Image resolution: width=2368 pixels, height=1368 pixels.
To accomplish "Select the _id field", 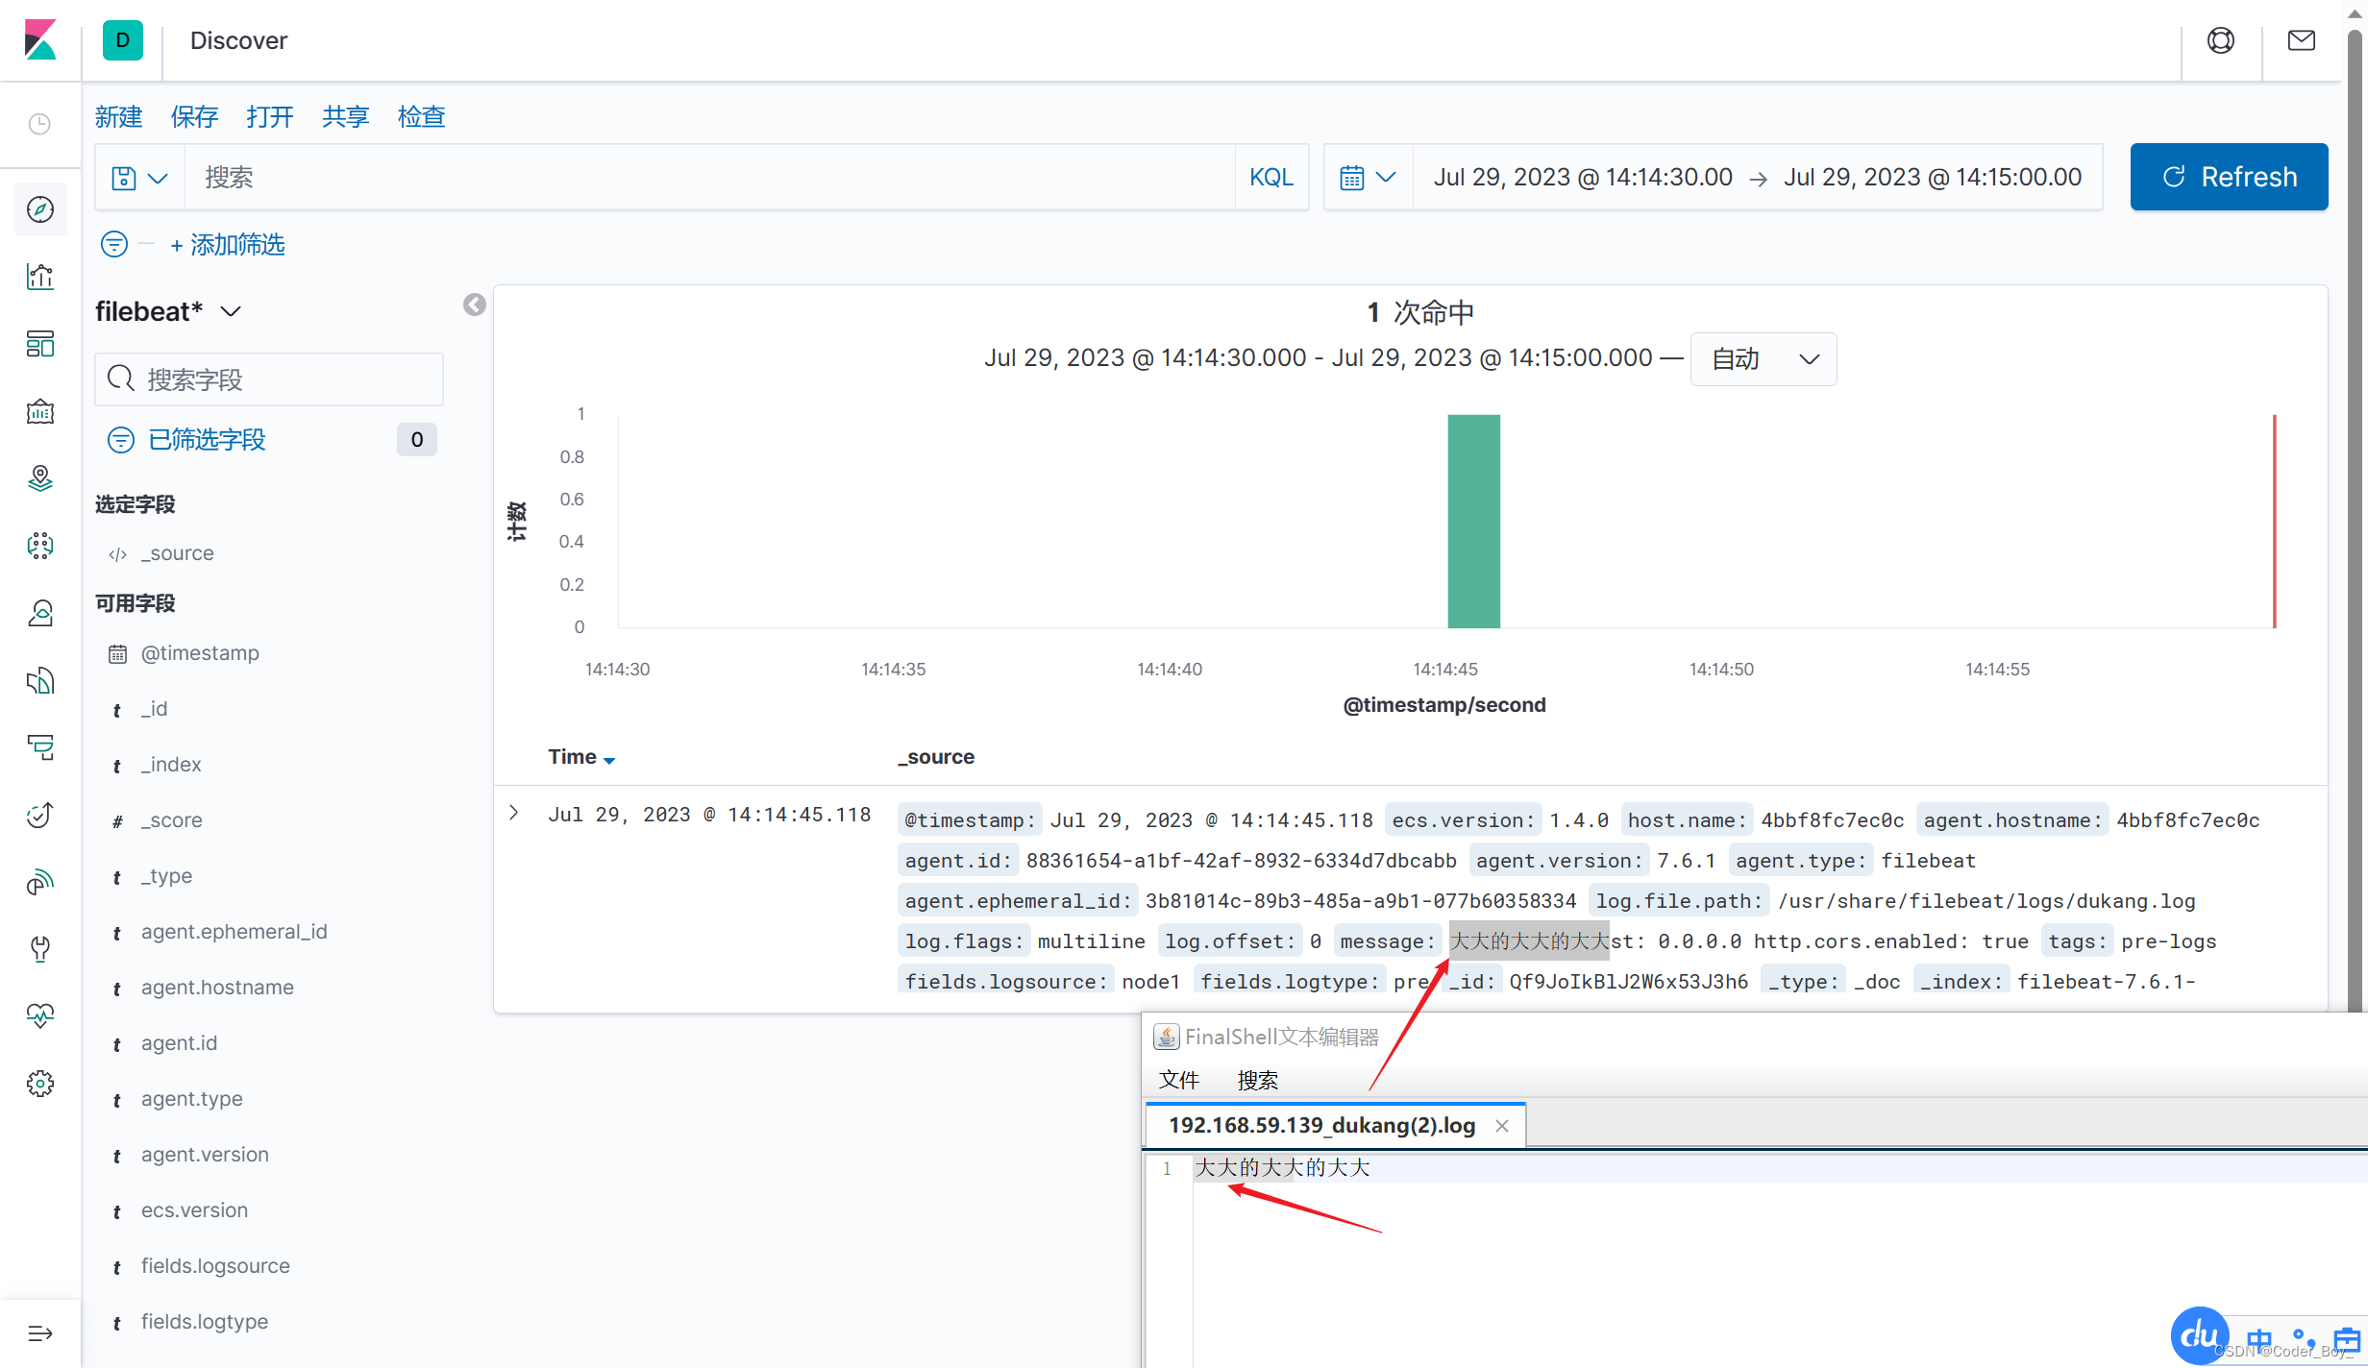I will click(154, 709).
